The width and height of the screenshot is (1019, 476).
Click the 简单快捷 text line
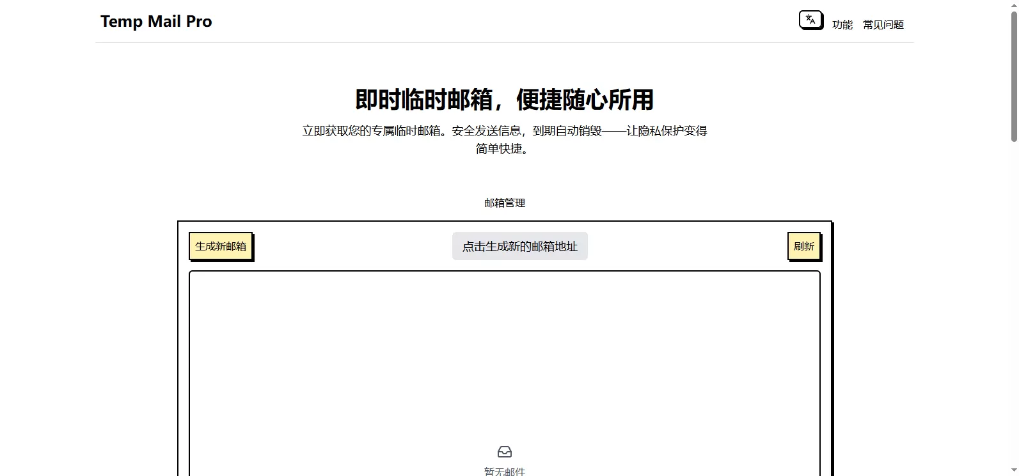502,149
